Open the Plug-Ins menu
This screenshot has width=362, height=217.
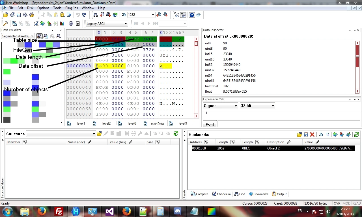pyautogui.click(x=72, y=8)
